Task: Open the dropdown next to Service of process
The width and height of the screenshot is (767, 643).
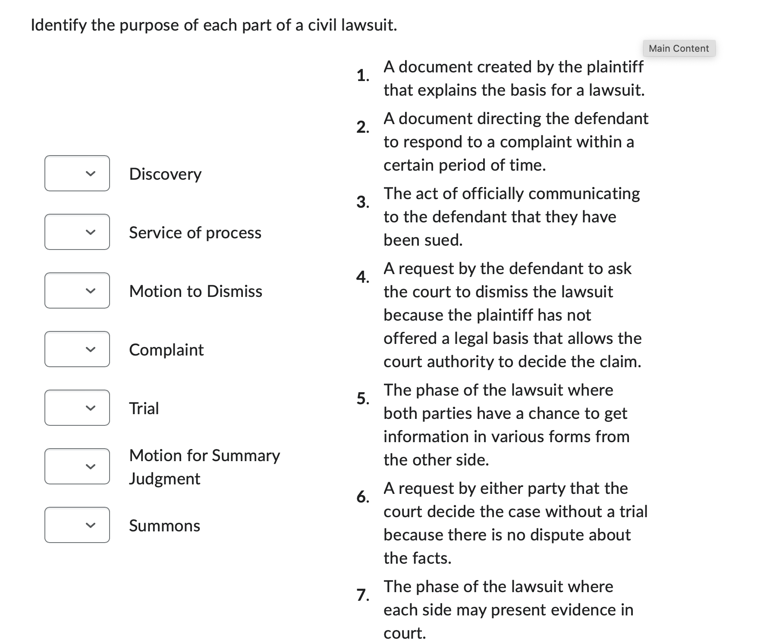Action: pyautogui.click(x=77, y=232)
